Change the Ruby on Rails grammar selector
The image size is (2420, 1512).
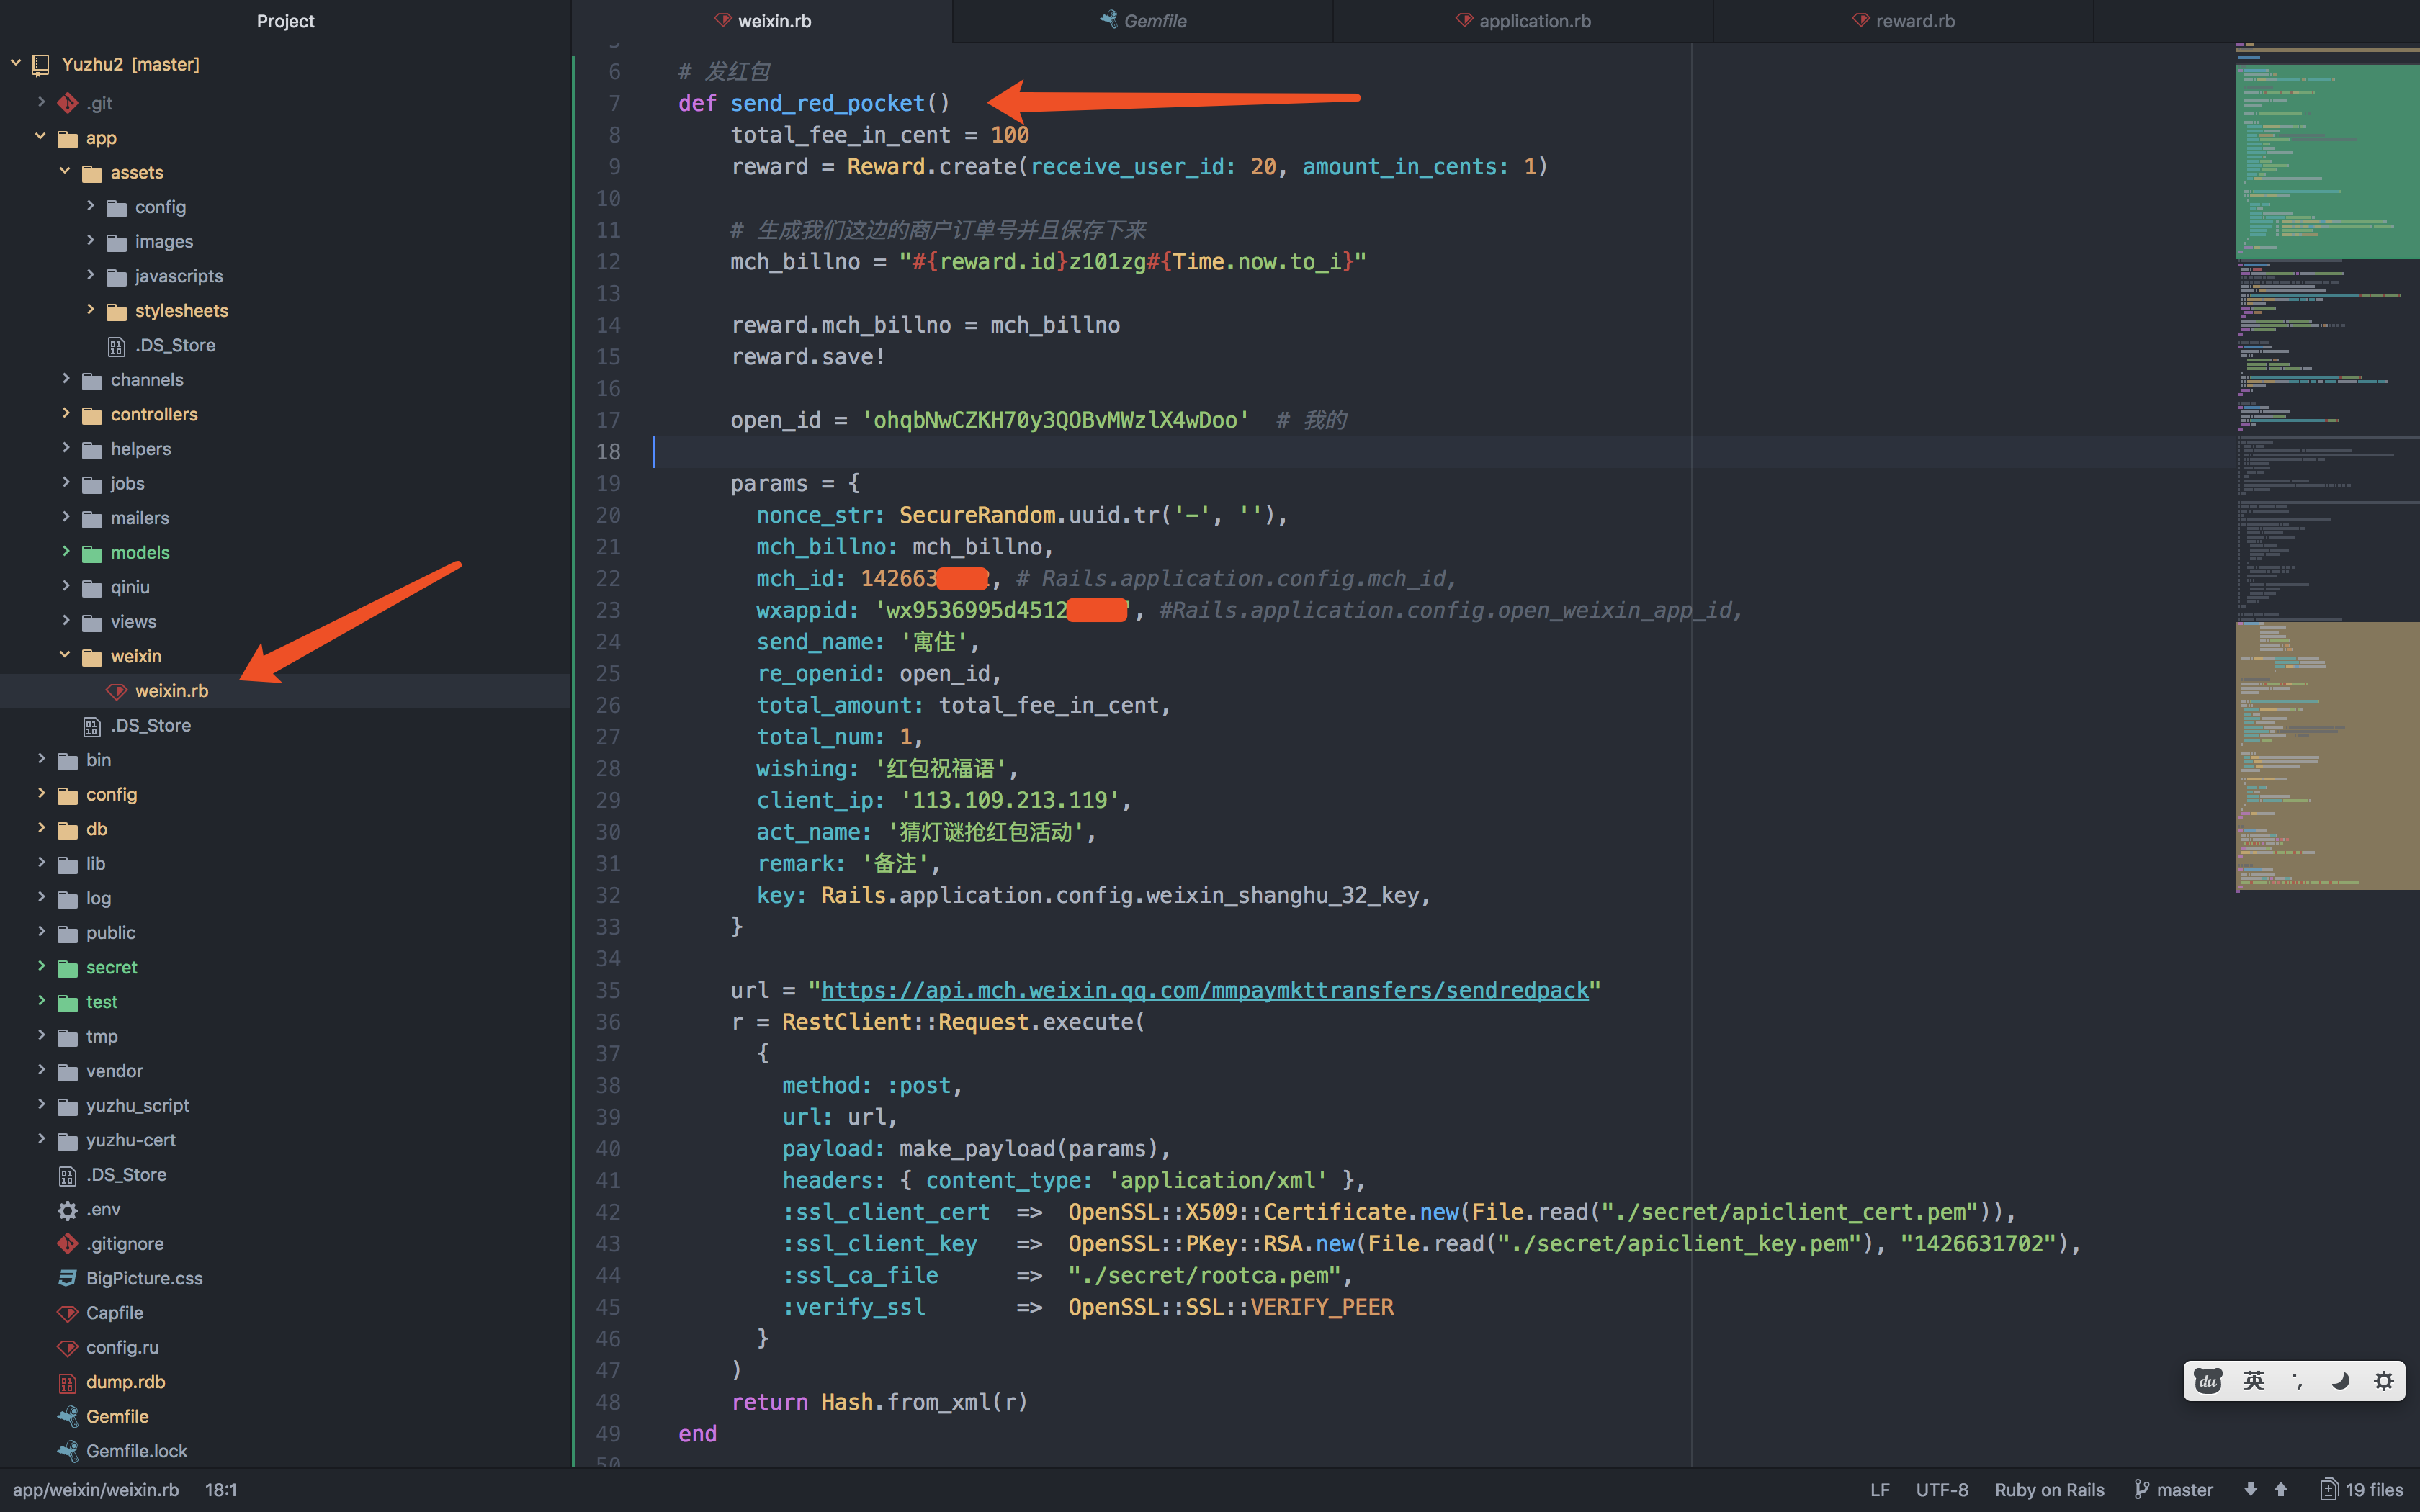coord(2049,1489)
